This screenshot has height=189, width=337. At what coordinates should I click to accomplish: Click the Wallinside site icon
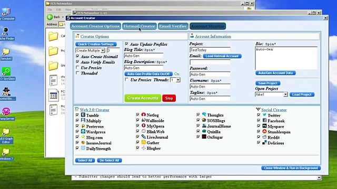point(144,120)
